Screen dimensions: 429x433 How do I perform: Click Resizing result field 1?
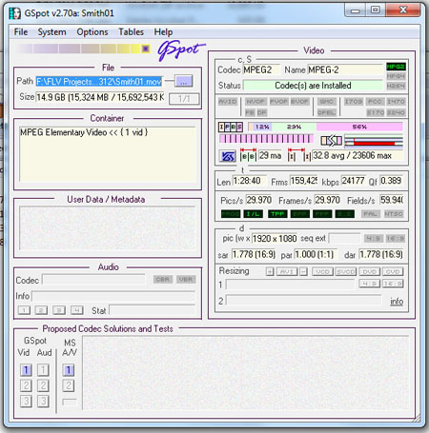pyautogui.click(x=290, y=285)
